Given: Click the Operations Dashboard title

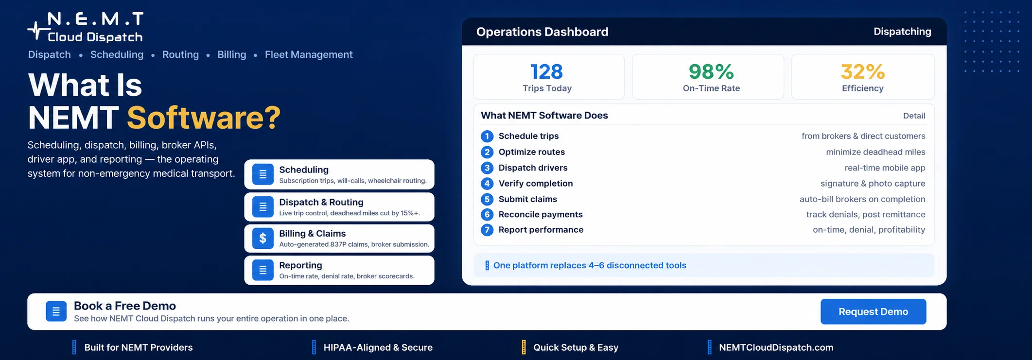Looking at the screenshot, I should pos(542,32).
